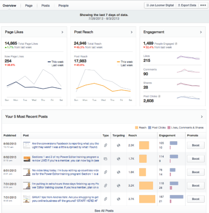Viewport: 209px width, 213px height.
Task: Boost the 8/05/2013 conversions post
Action: click(x=196, y=145)
